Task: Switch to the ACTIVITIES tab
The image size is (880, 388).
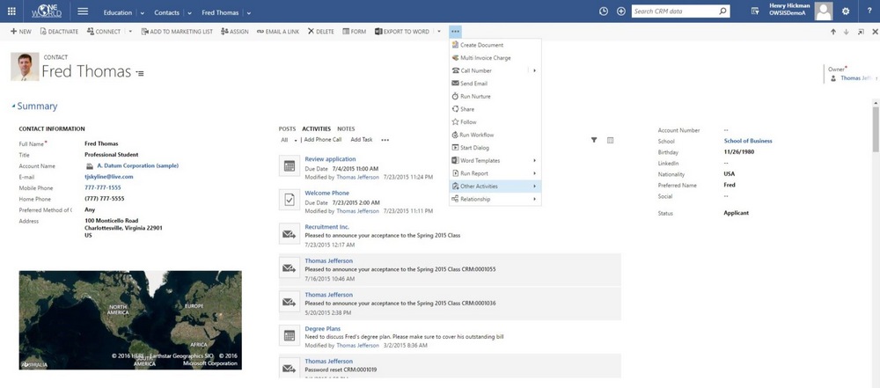Action: pos(317,128)
